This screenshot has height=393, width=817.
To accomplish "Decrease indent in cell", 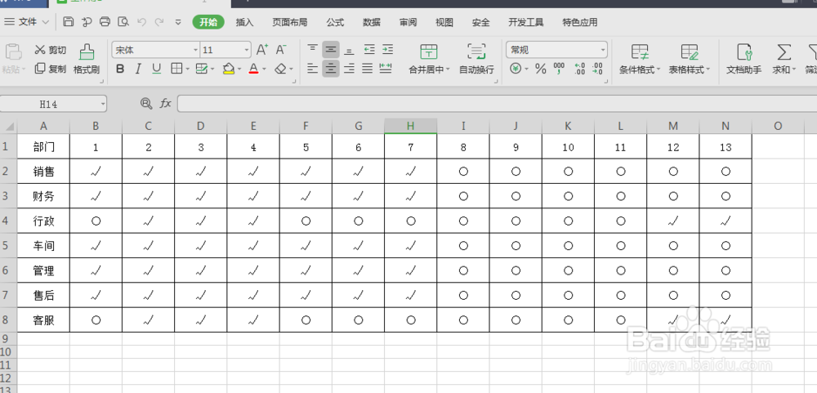I will [x=369, y=50].
